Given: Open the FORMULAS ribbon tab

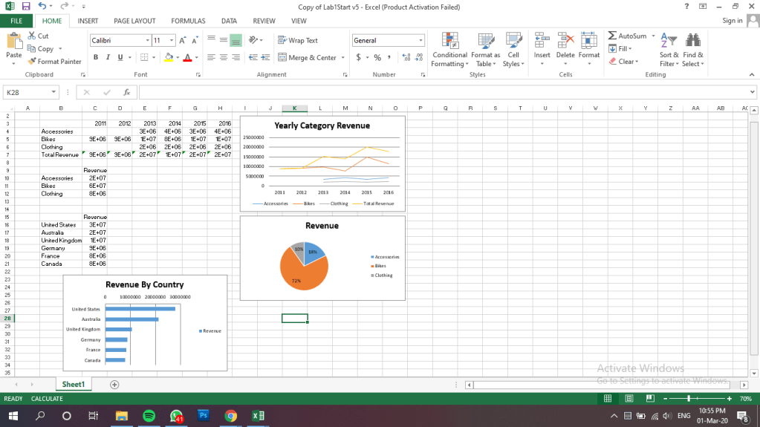Looking at the screenshot, I should click(x=188, y=21).
